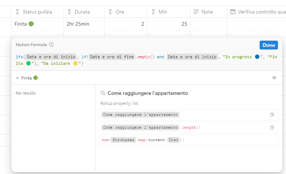Click the empty Note cell in Finita row
This screenshot has width=286, height=174.
coord(209,27)
